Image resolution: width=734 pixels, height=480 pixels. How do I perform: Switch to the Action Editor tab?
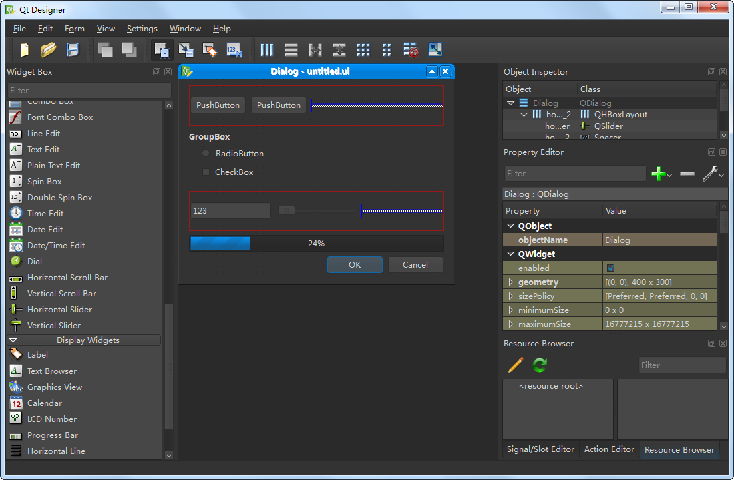[608, 449]
